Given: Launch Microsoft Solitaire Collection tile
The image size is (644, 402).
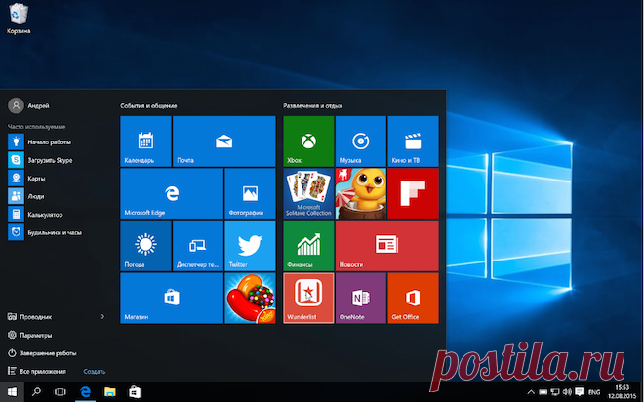Looking at the screenshot, I should pyautogui.click(x=308, y=193).
